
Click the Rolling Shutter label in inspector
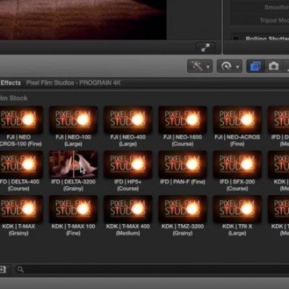[x=267, y=39]
